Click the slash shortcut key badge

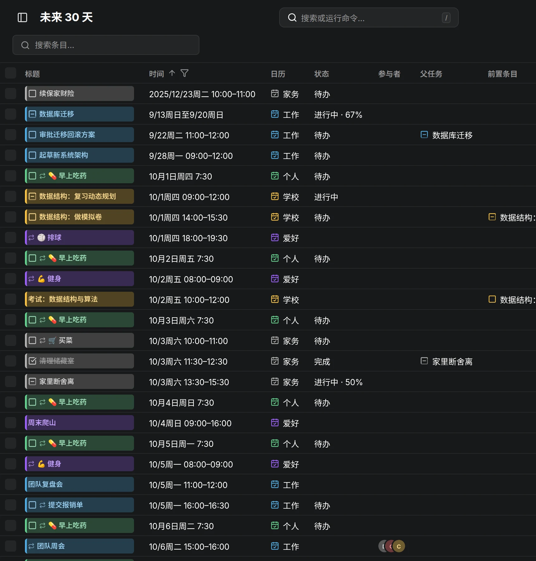coord(446,18)
